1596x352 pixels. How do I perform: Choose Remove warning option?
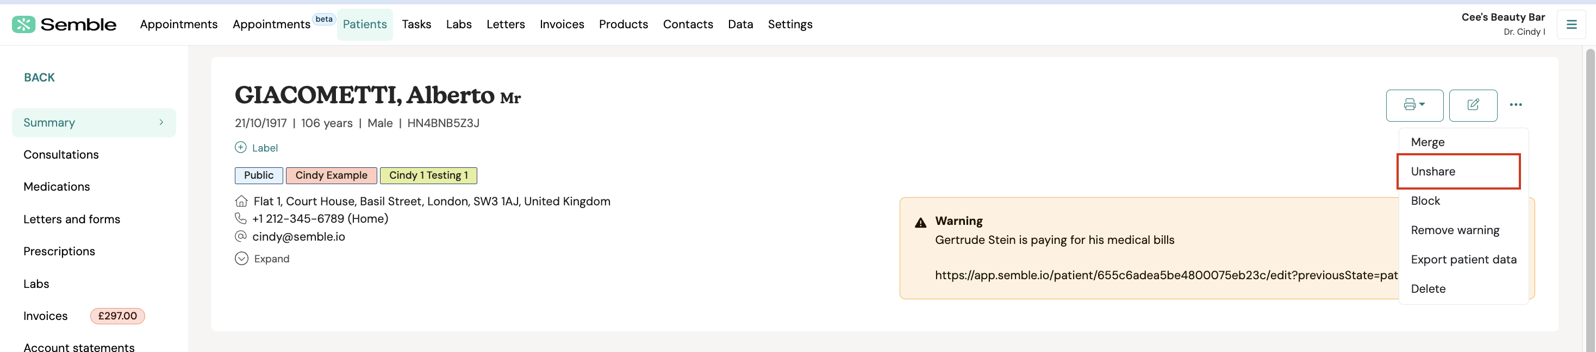click(x=1455, y=230)
